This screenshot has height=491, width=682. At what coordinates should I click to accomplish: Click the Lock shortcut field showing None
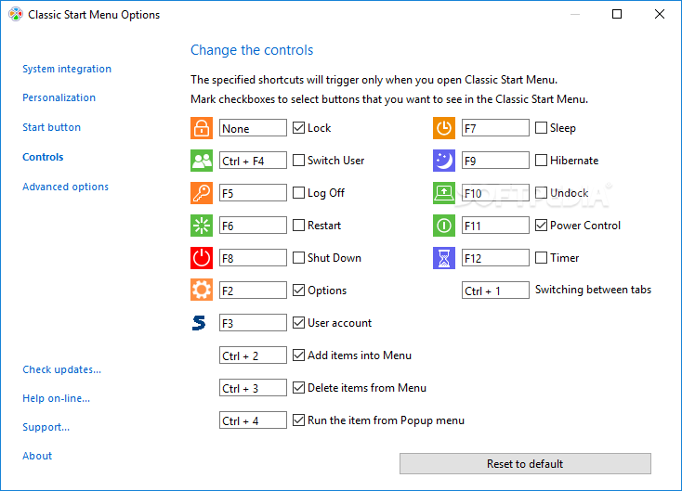point(253,128)
